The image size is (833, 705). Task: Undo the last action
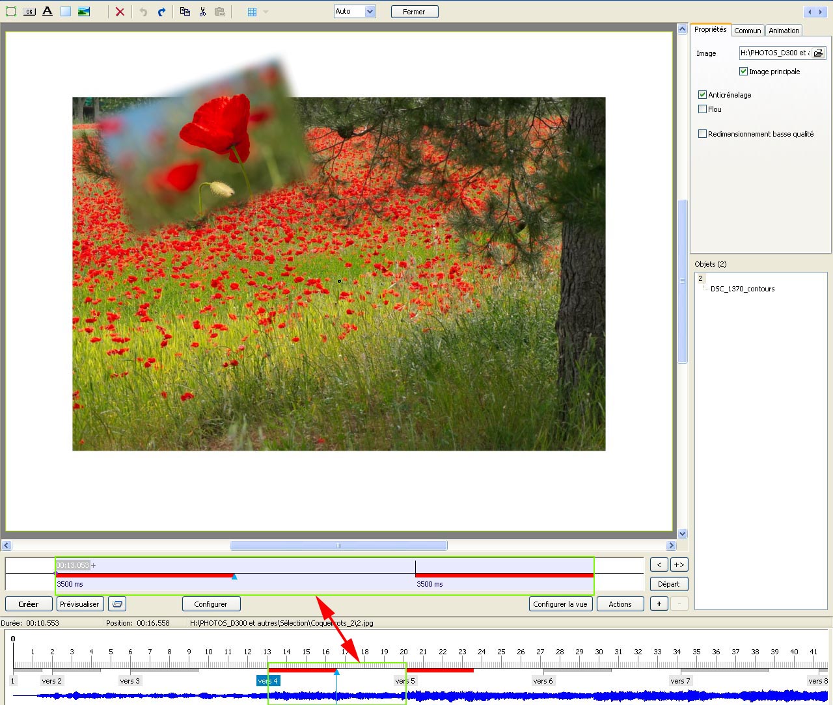143,12
